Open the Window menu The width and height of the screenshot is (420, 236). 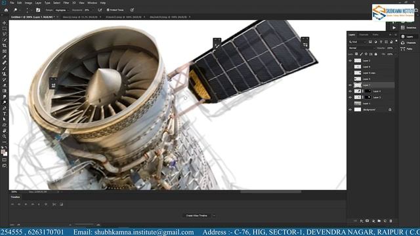click(92, 3)
